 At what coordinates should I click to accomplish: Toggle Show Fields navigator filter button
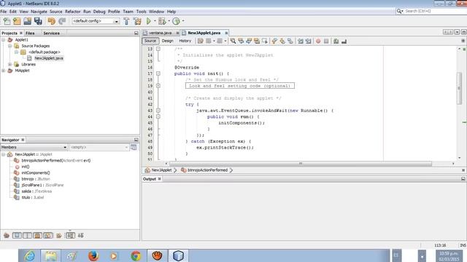17,236
